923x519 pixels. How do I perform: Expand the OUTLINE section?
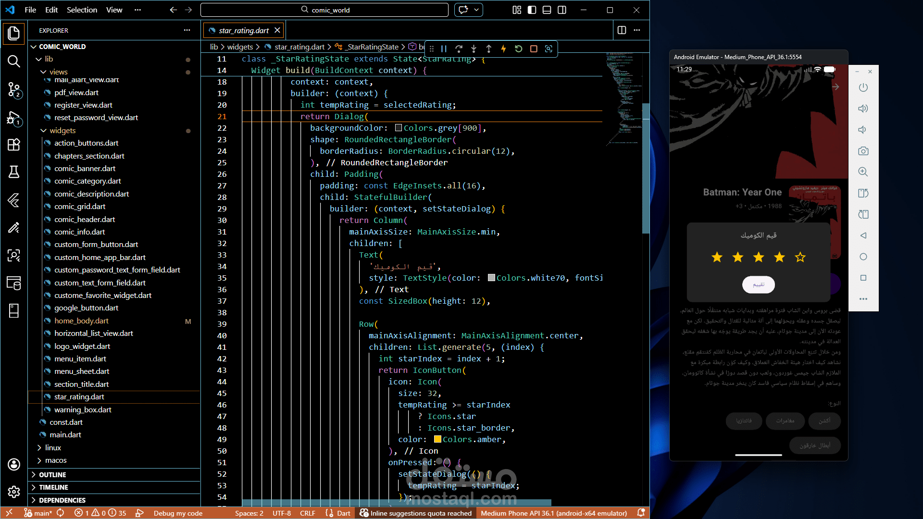click(52, 474)
